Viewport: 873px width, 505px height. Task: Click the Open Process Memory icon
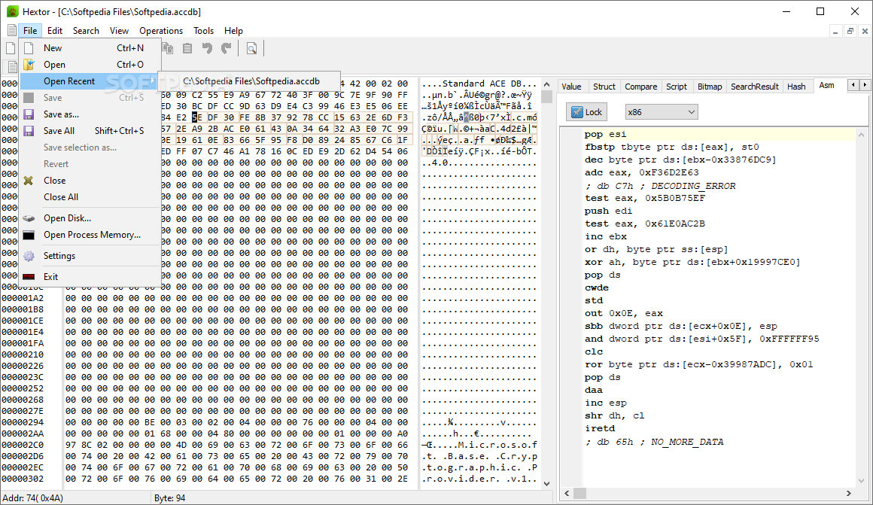click(x=29, y=235)
